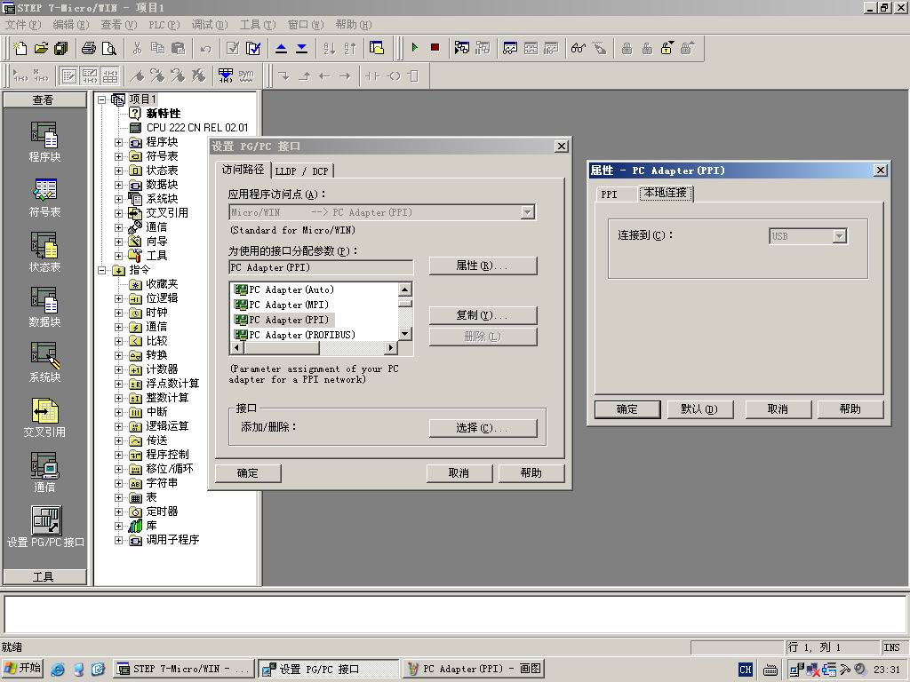Open 数据块 in the view bar
Screen dimensions: 910x682
tap(44, 307)
